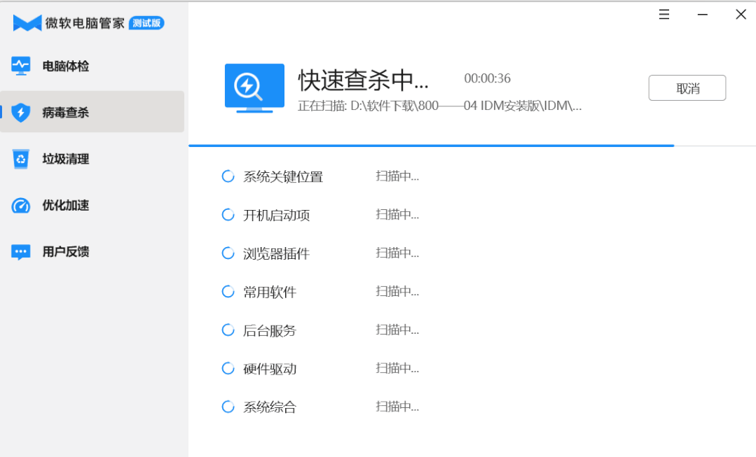
Task: Click the 硬件驱动 spinner icon
Action: [228, 368]
